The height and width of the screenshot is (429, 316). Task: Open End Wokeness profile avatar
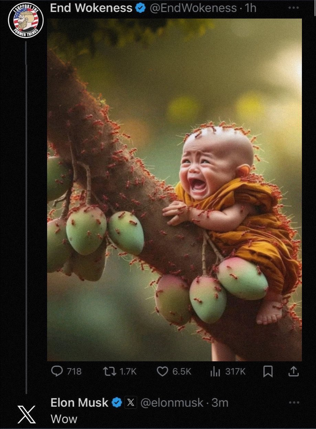point(26,20)
